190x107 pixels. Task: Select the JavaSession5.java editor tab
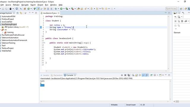(50, 13)
